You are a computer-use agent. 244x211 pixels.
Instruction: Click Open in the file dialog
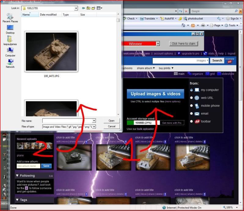click(111, 120)
